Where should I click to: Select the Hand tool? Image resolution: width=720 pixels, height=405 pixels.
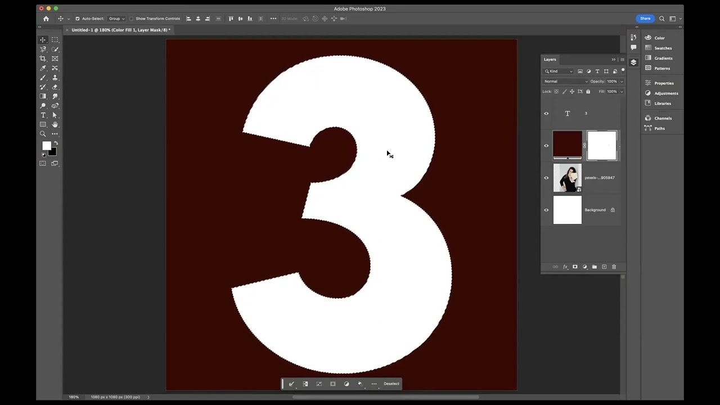point(55,124)
